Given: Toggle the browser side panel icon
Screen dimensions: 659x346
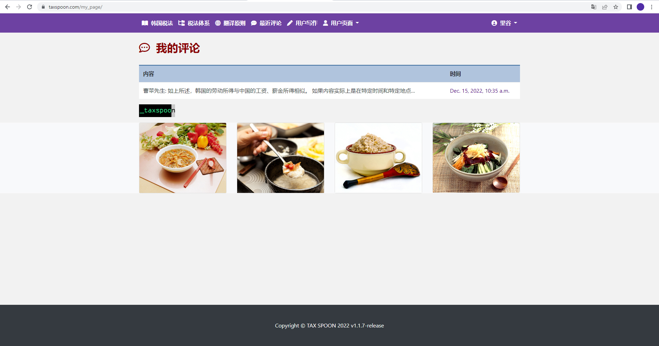Looking at the screenshot, I should coord(629,7).
